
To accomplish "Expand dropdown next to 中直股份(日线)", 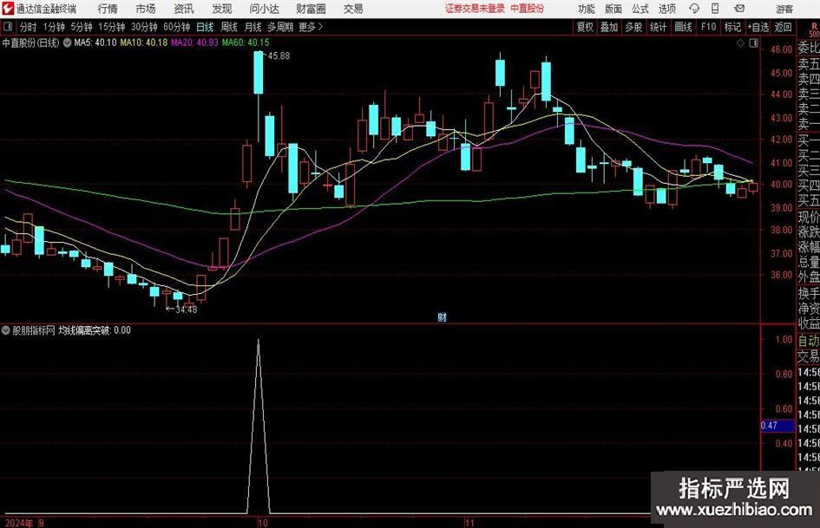I will click(x=67, y=42).
